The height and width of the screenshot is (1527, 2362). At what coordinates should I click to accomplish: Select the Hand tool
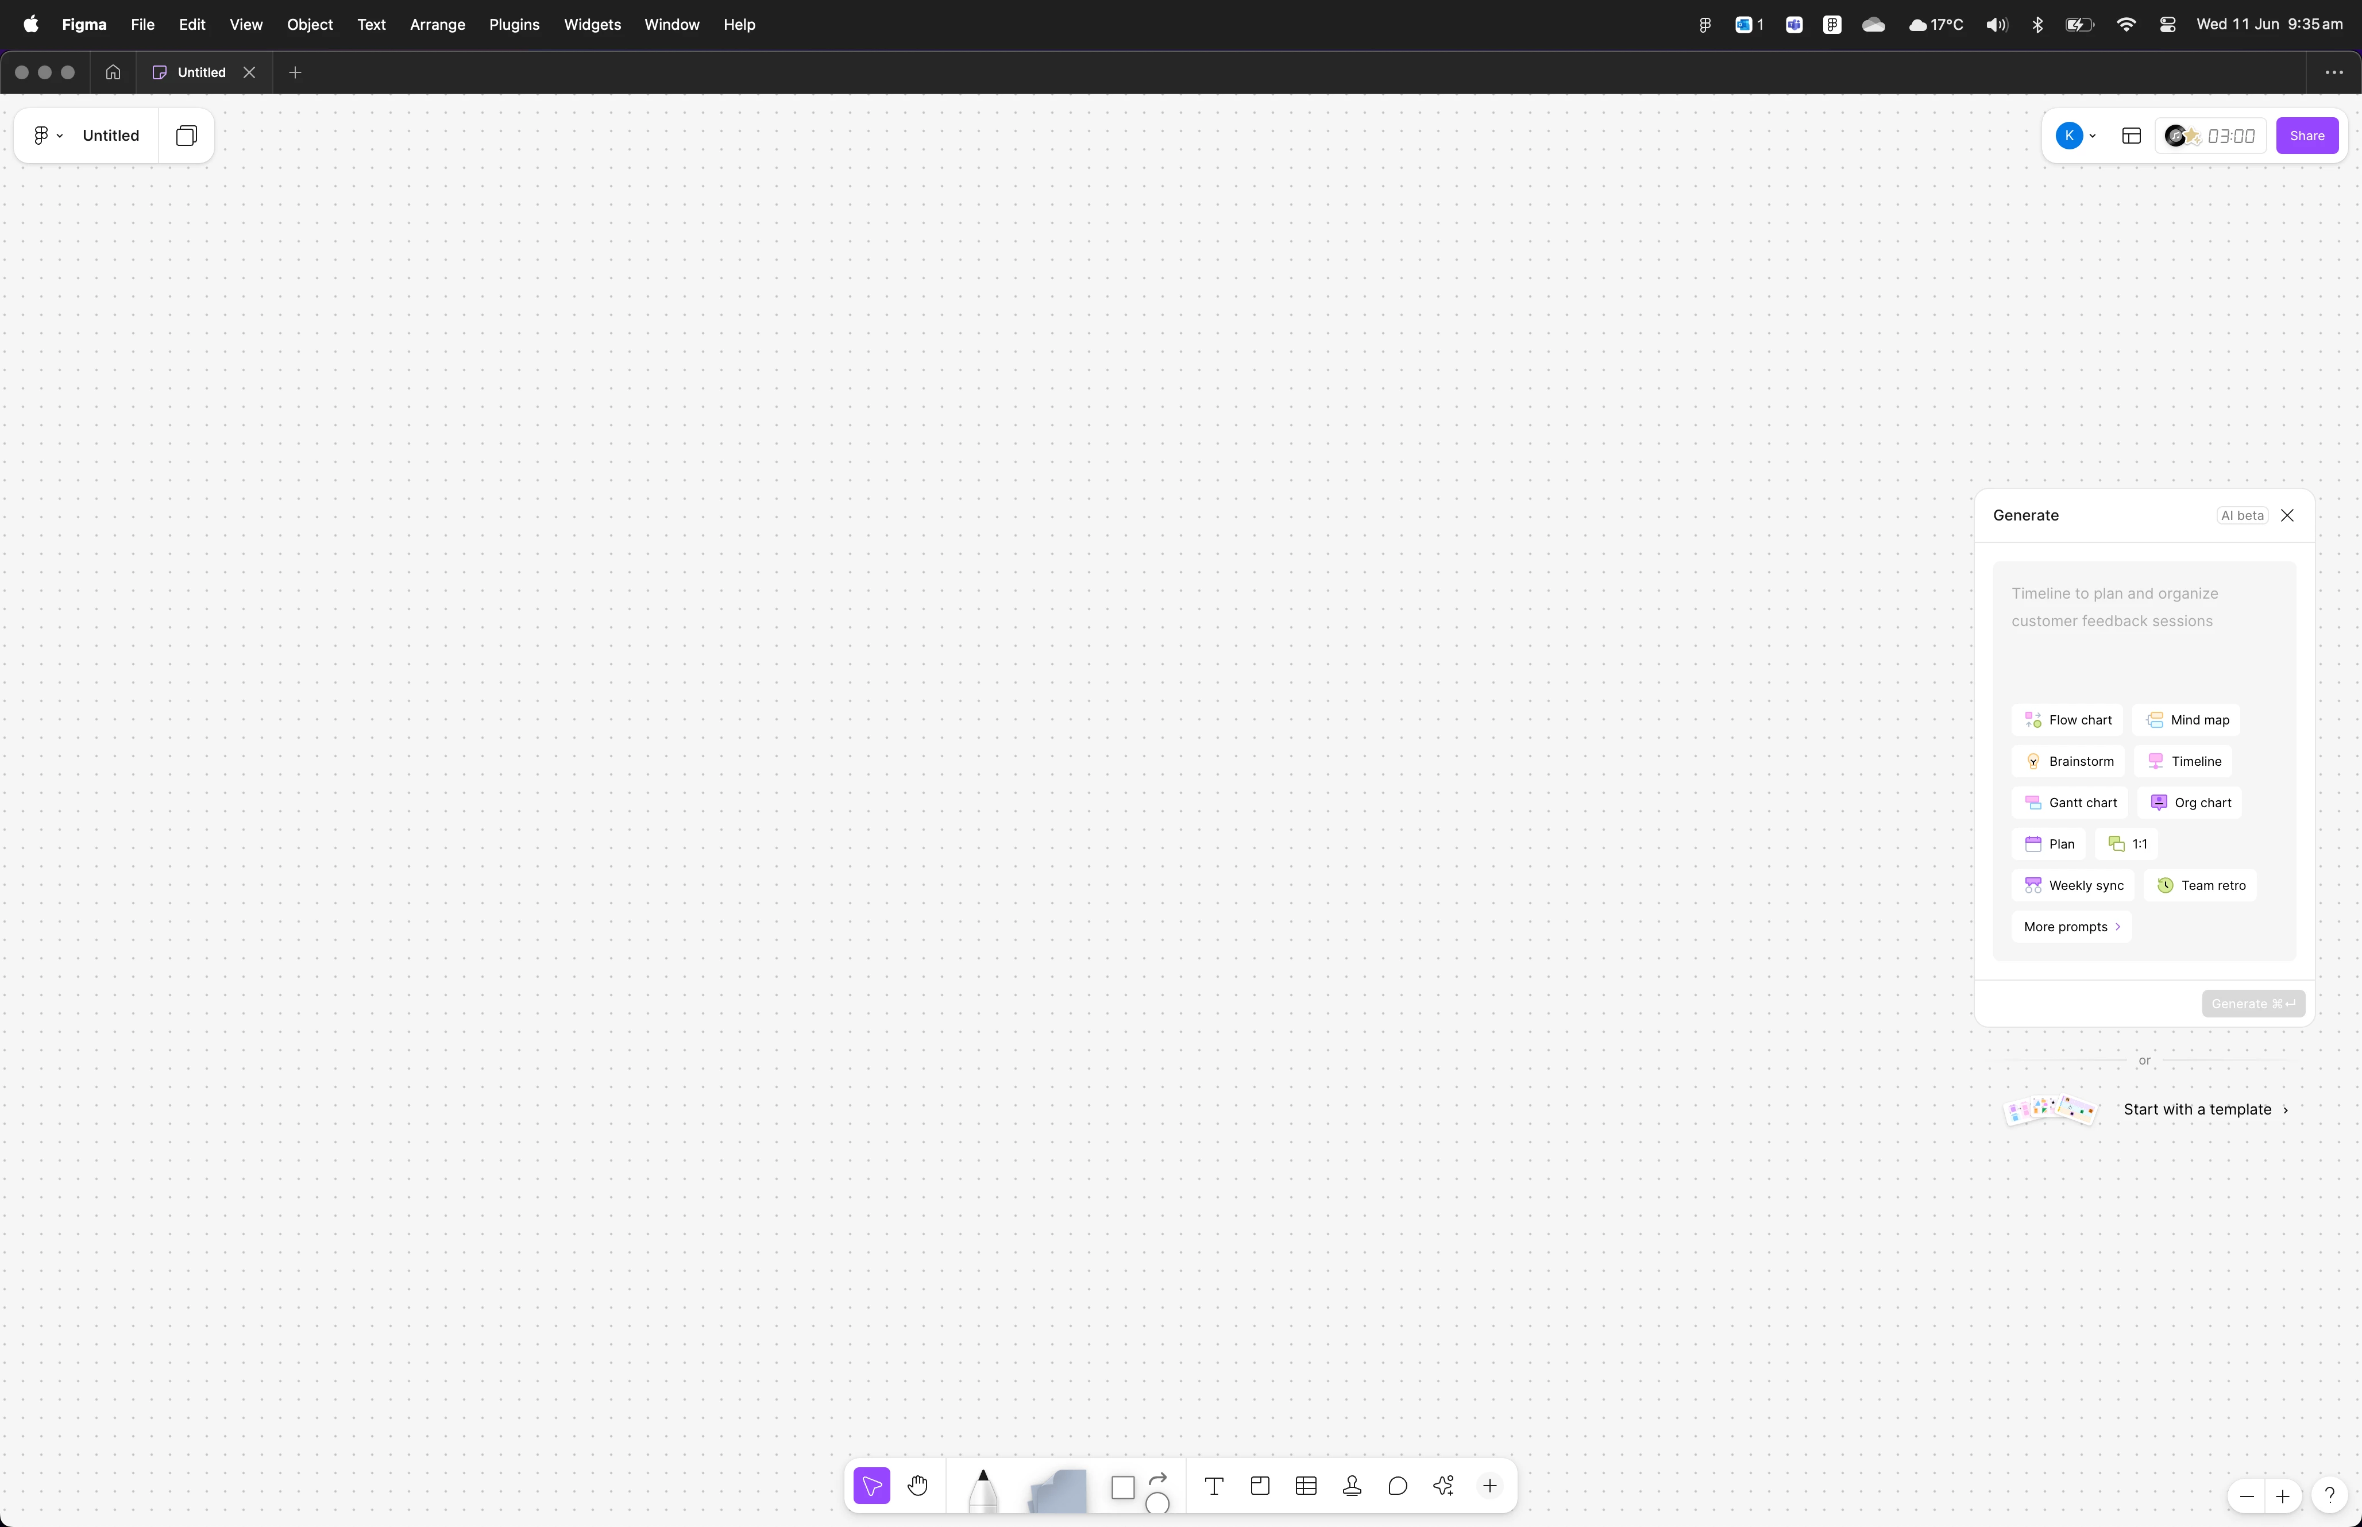[x=918, y=1486]
